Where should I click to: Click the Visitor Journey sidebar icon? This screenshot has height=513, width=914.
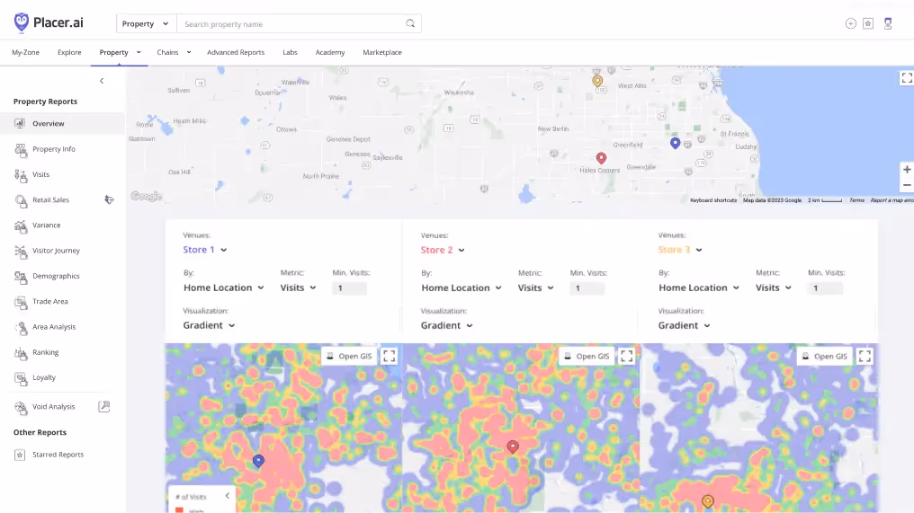(x=21, y=251)
